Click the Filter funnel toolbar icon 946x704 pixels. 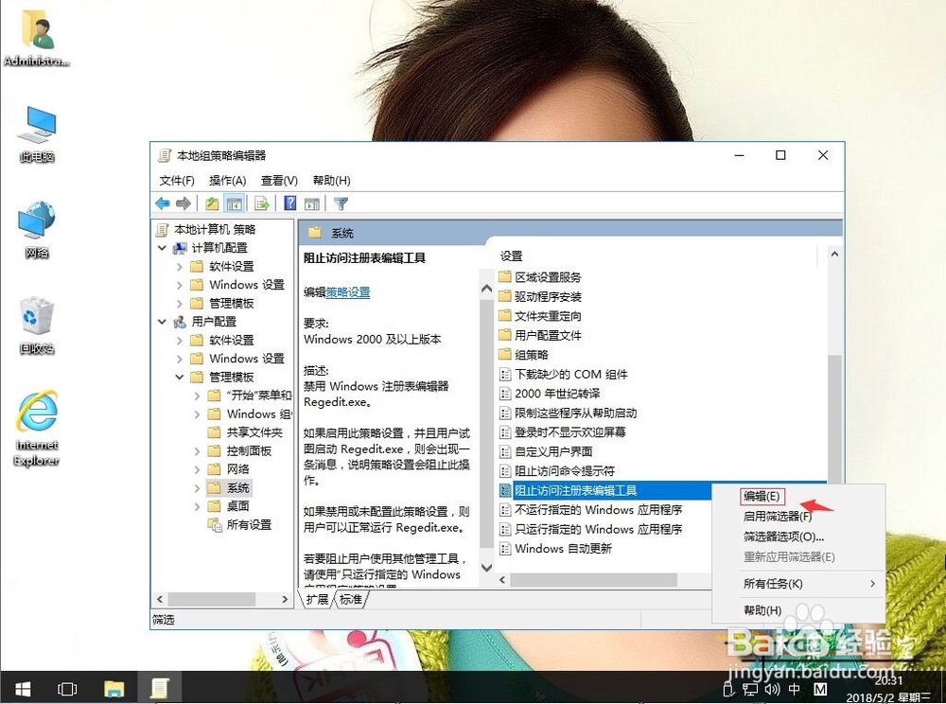(x=341, y=203)
